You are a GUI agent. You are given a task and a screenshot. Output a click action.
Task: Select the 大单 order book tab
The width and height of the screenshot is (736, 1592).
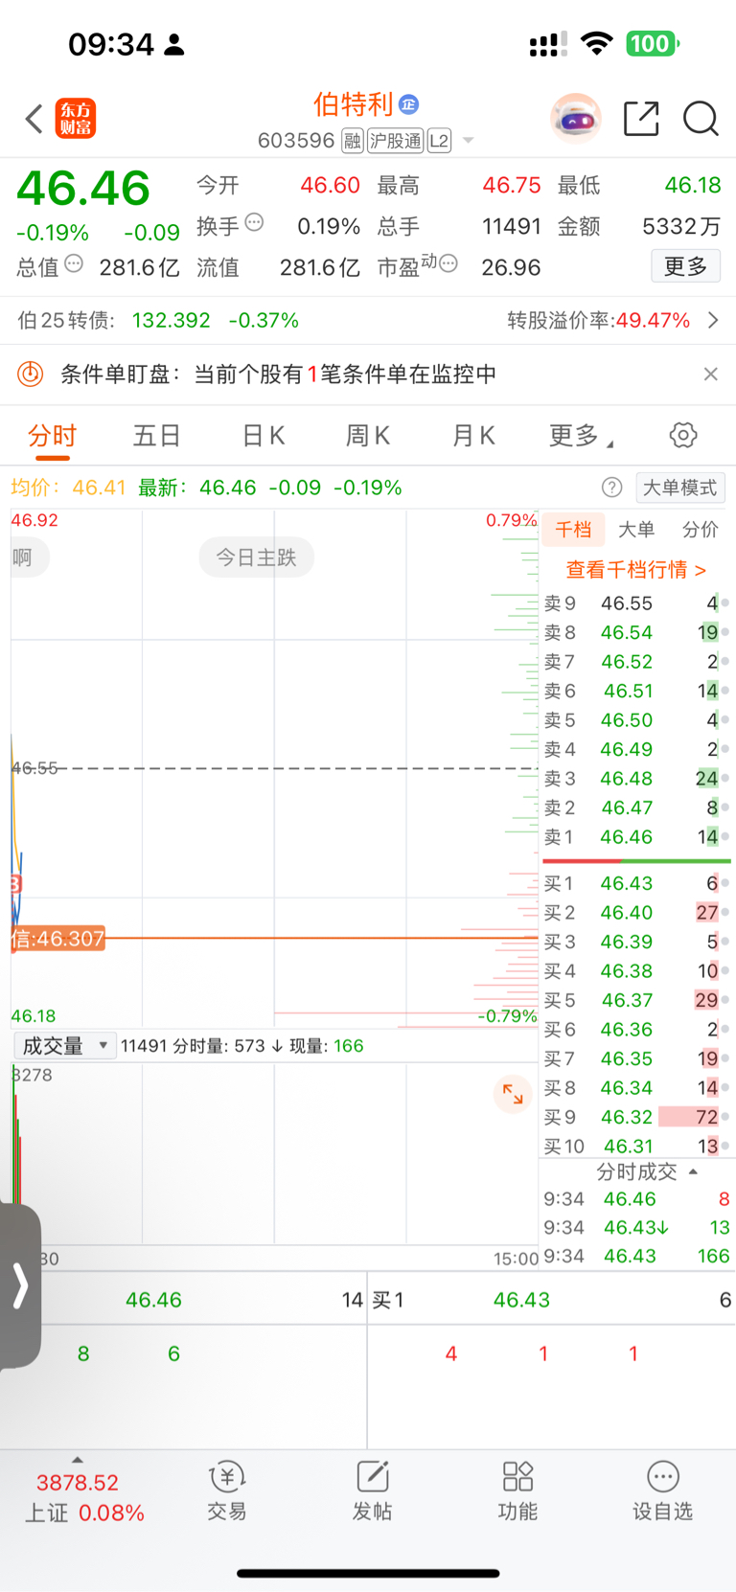(x=636, y=530)
